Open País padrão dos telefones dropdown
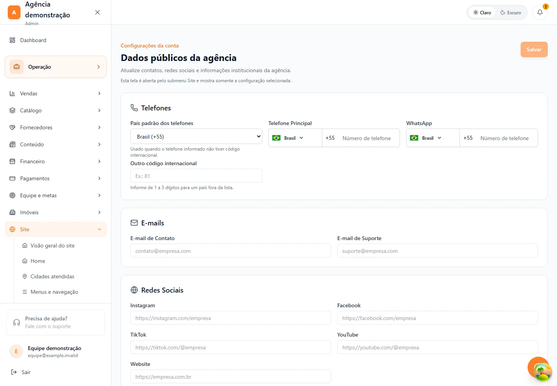557x386 pixels. (196, 137)
